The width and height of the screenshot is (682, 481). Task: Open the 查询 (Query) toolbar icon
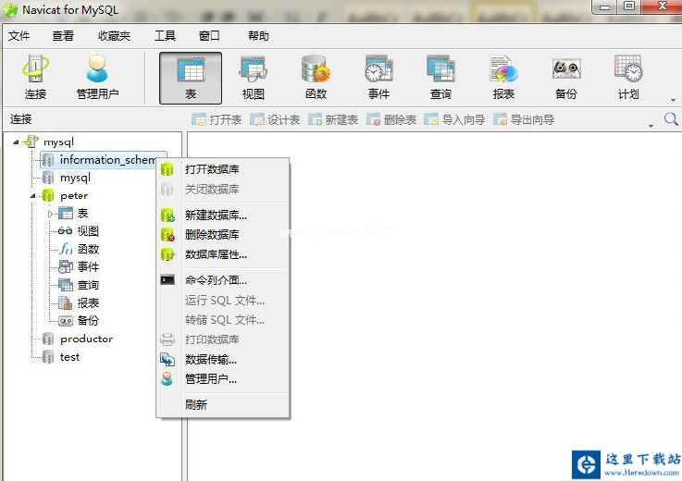[440, 78]
